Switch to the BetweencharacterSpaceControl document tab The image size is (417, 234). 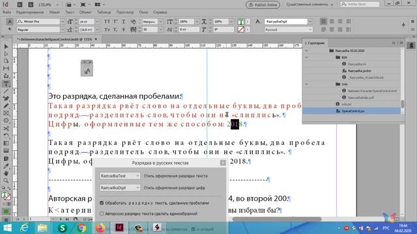55,39
